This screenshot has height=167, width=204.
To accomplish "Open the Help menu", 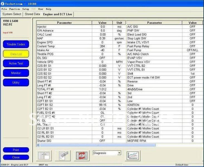I will click(x=48, y=9).
